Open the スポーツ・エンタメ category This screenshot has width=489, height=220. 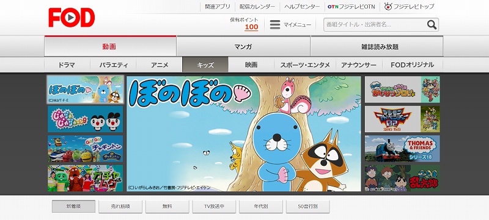tap(305, 65)
